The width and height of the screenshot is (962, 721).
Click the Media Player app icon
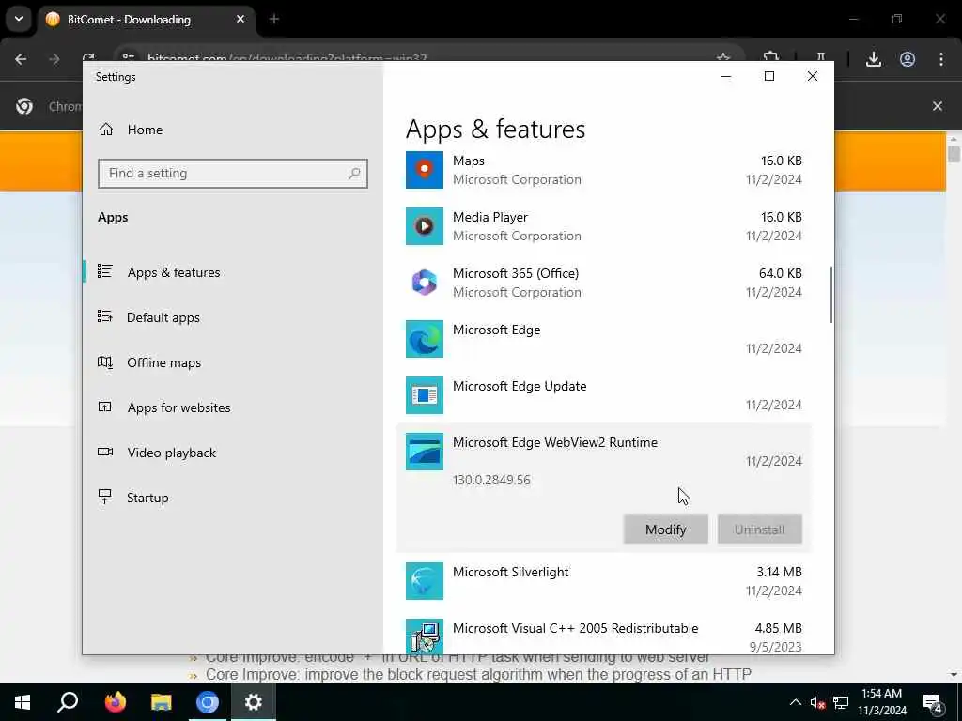pos(424,226)
